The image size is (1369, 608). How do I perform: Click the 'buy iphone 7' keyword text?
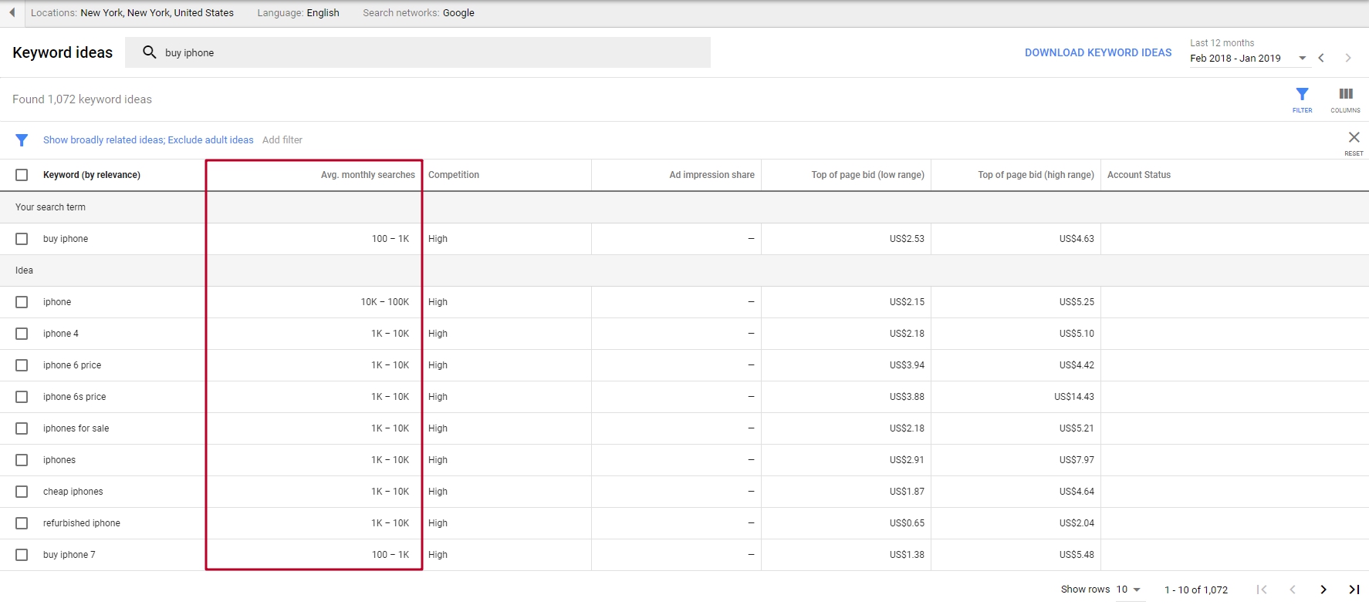click(69, 555)
